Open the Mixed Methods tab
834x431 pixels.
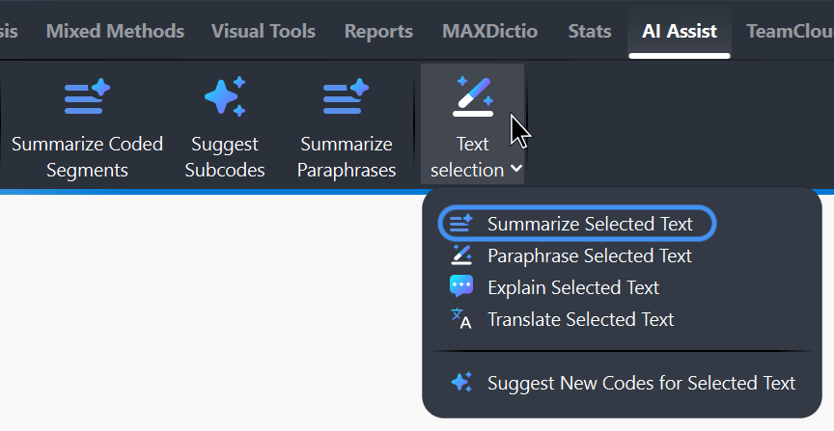tap(116, 31)
